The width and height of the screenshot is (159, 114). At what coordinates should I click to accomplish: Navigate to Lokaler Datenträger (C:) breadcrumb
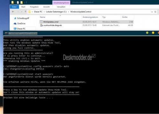[56, 12]
